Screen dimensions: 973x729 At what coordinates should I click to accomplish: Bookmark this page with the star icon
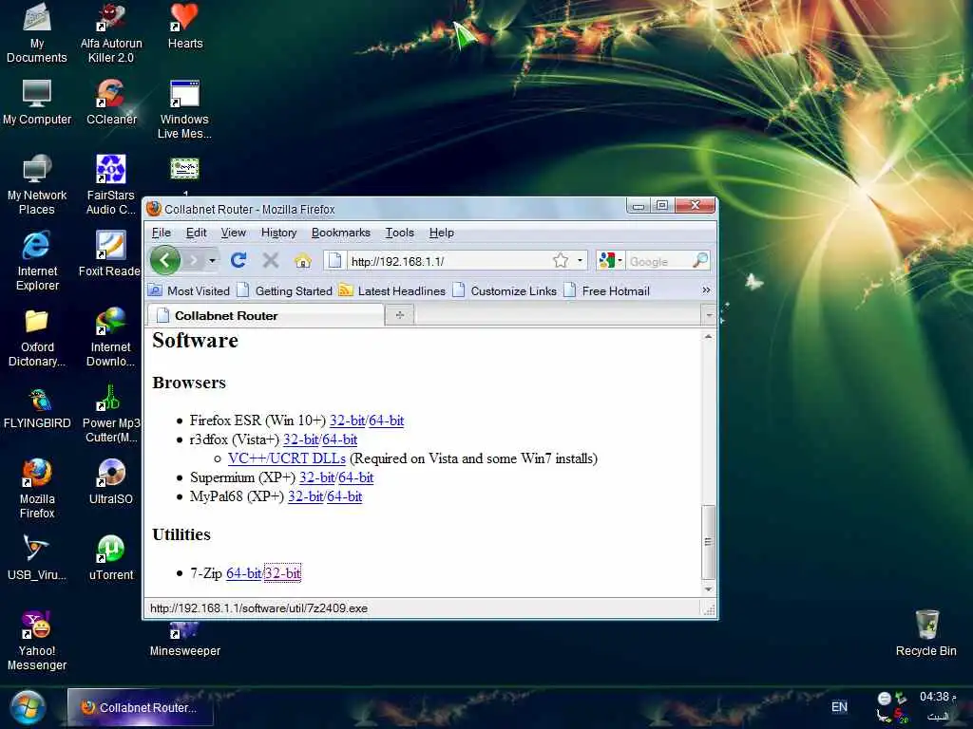pos(561,261)
